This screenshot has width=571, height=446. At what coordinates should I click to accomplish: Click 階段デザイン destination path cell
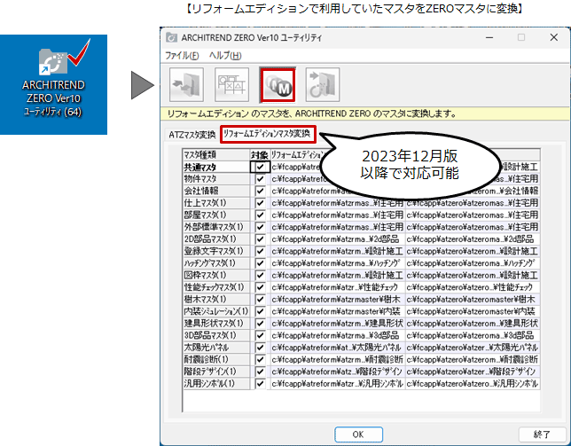coord(473,372)
